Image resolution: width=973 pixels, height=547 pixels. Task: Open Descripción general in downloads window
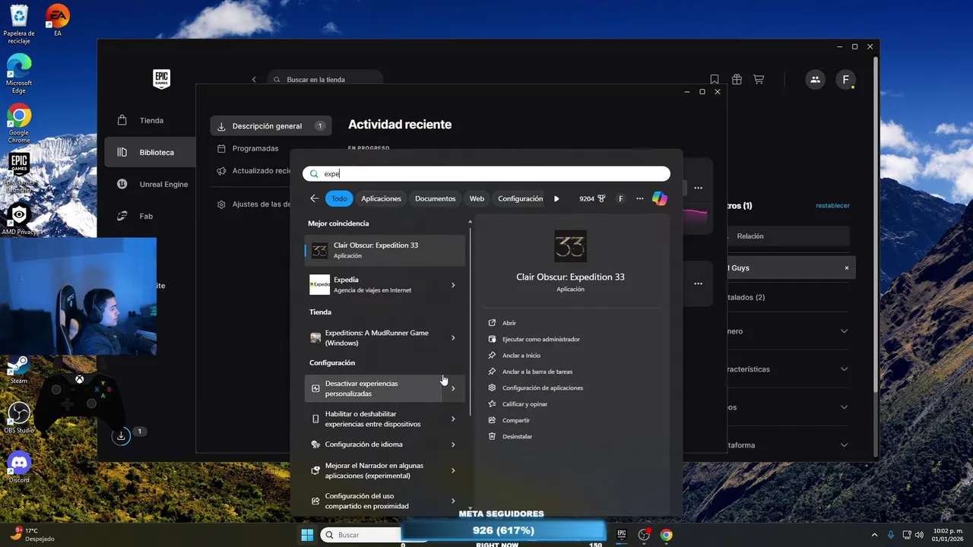tap(271, 126)
